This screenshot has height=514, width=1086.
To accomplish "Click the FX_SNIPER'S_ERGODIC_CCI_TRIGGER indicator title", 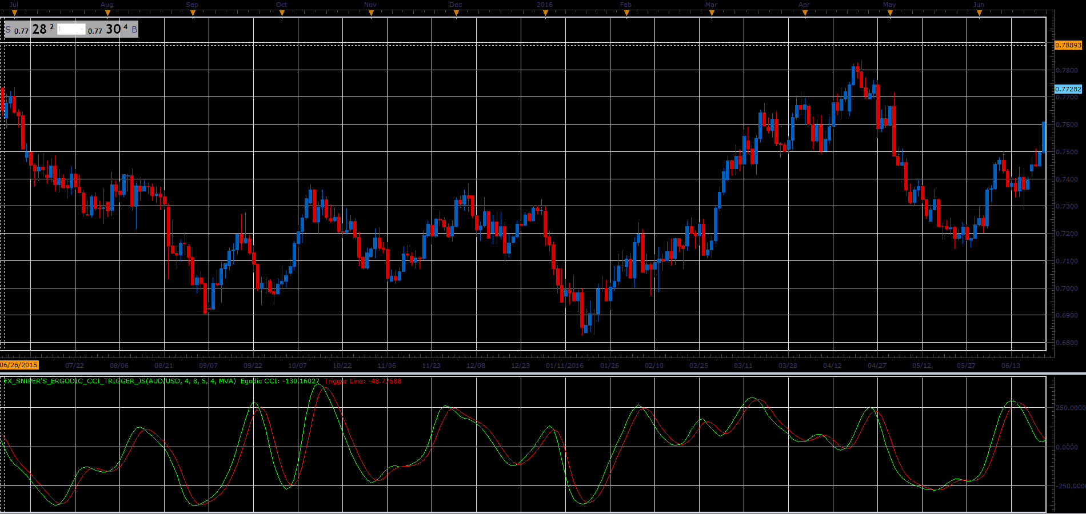I will 119,381.
